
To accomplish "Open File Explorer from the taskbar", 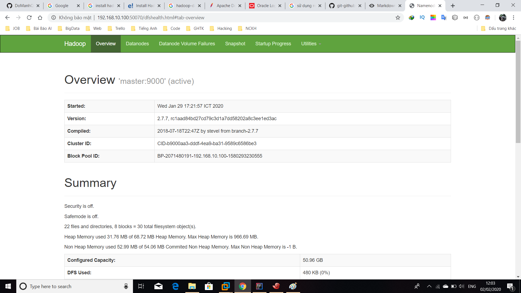I will 192,286.
